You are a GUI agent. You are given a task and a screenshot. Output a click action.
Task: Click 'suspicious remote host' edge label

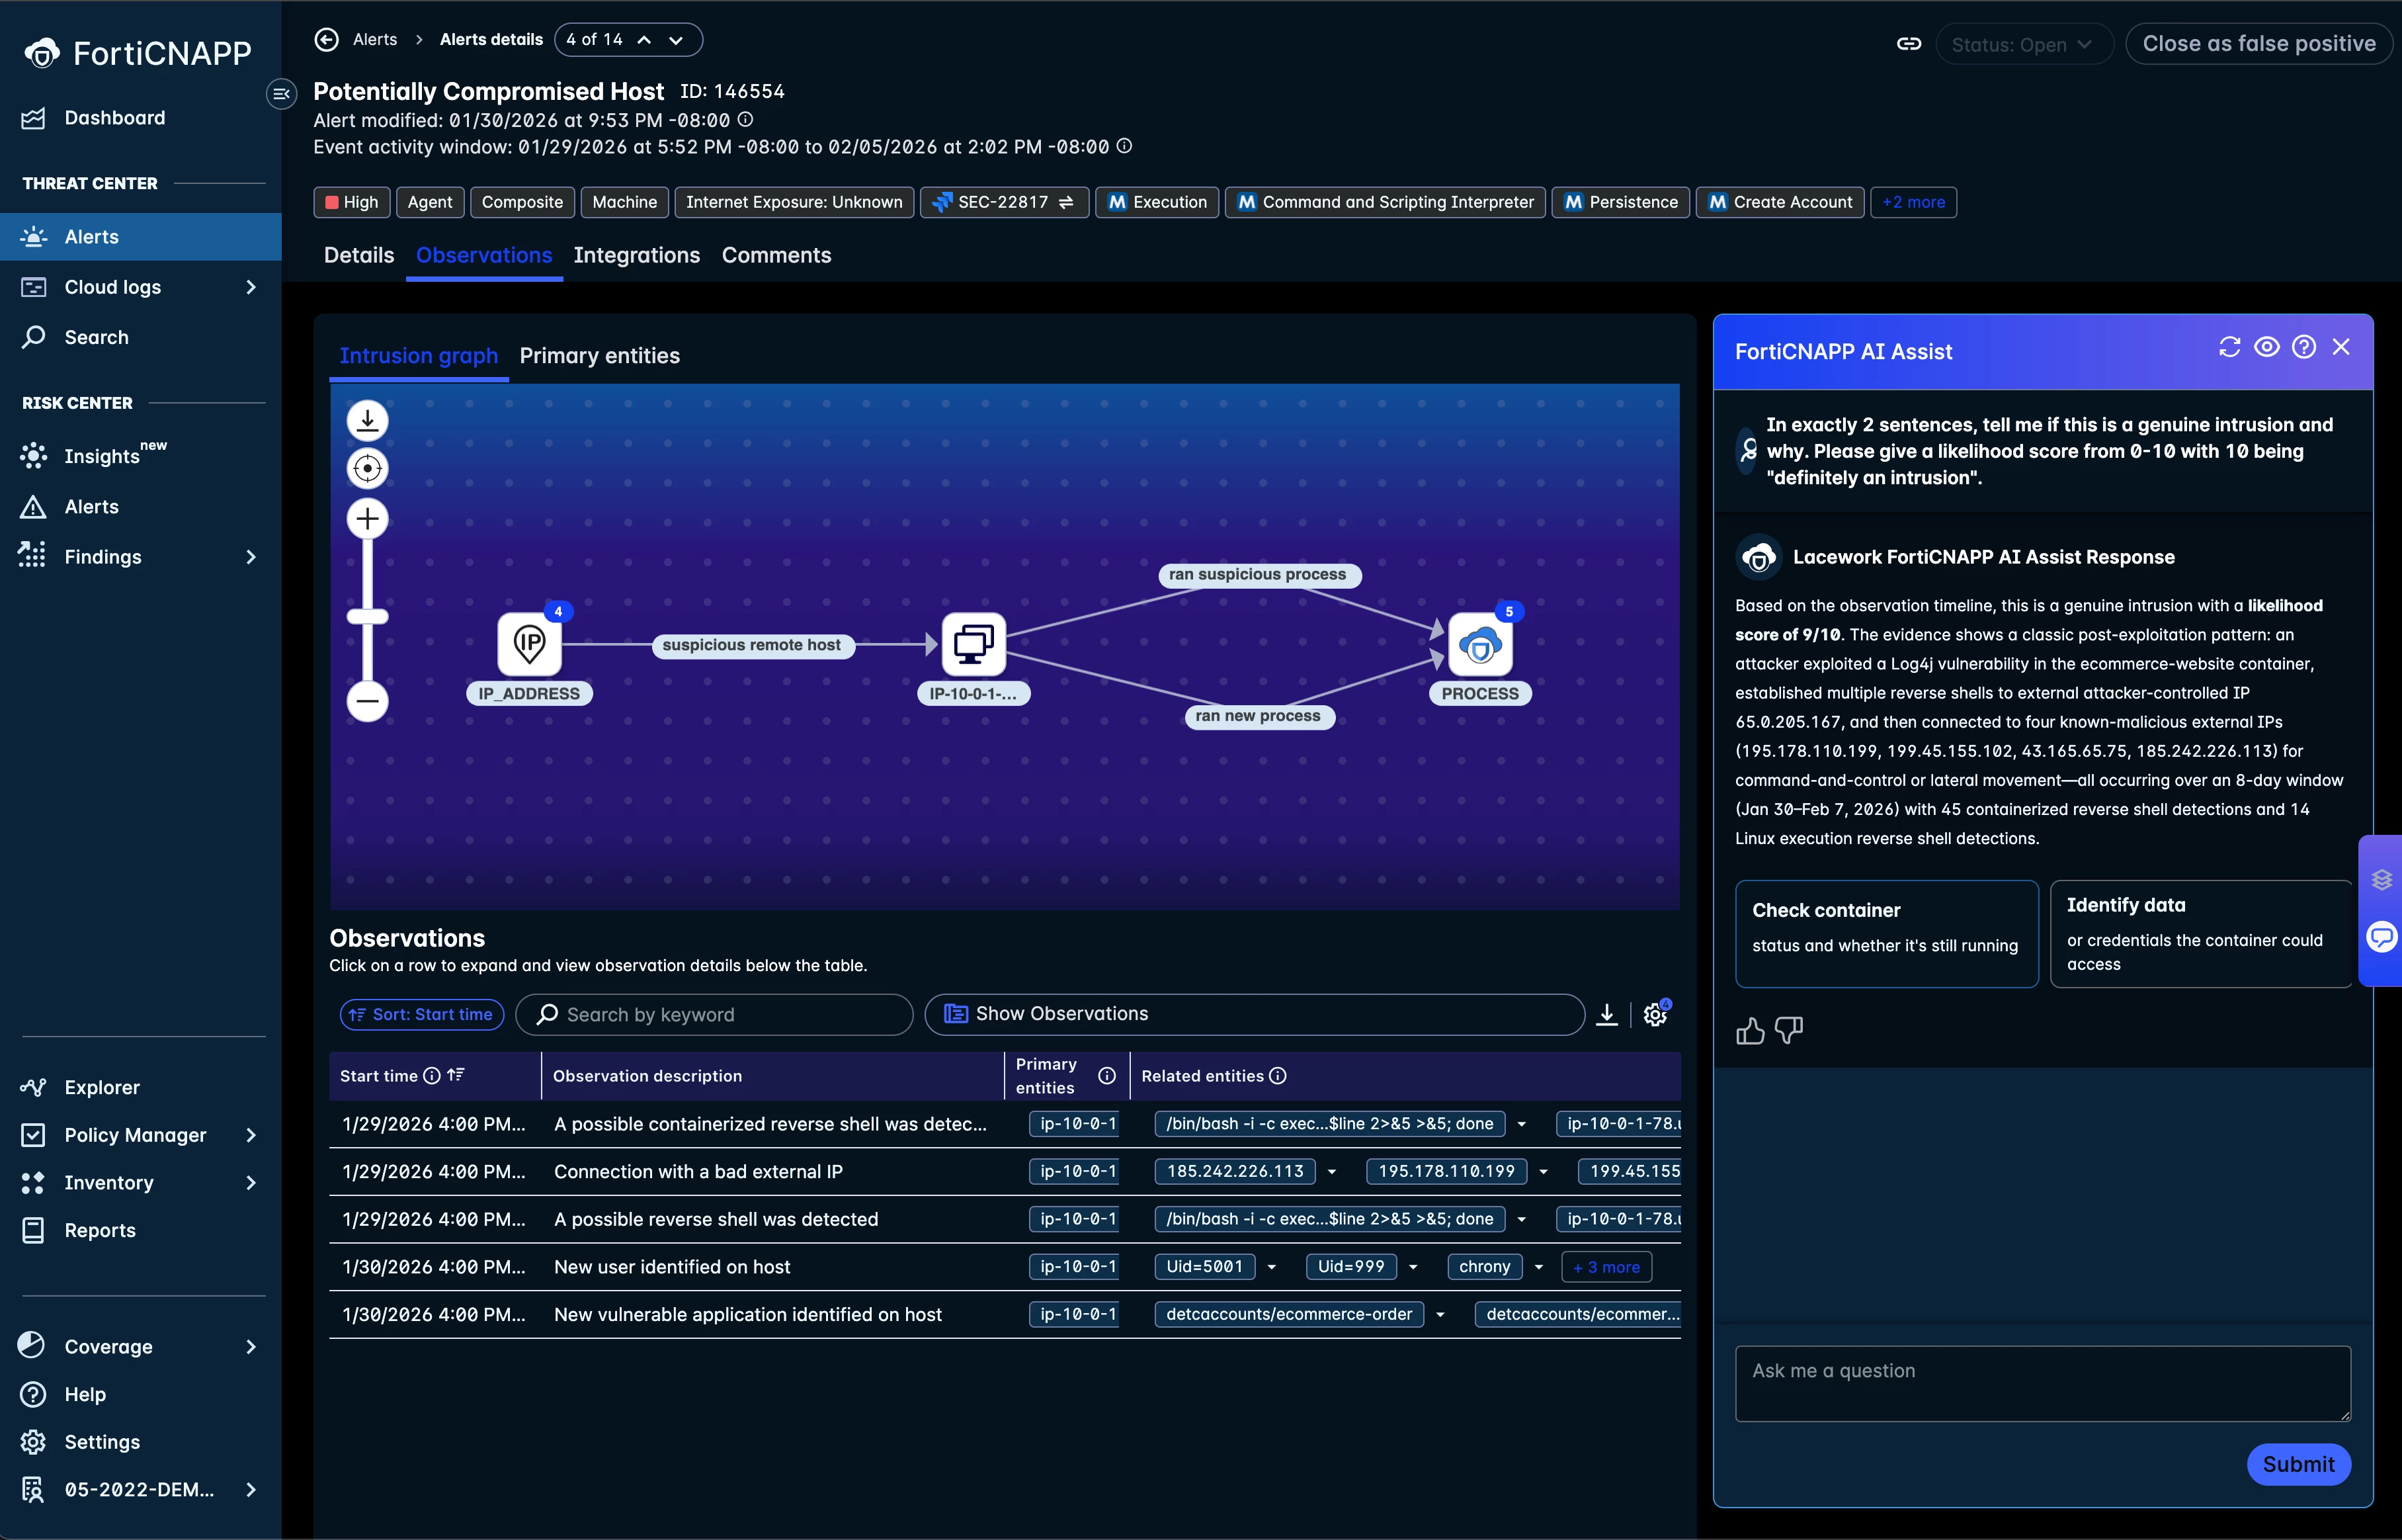tap(752, 645)
